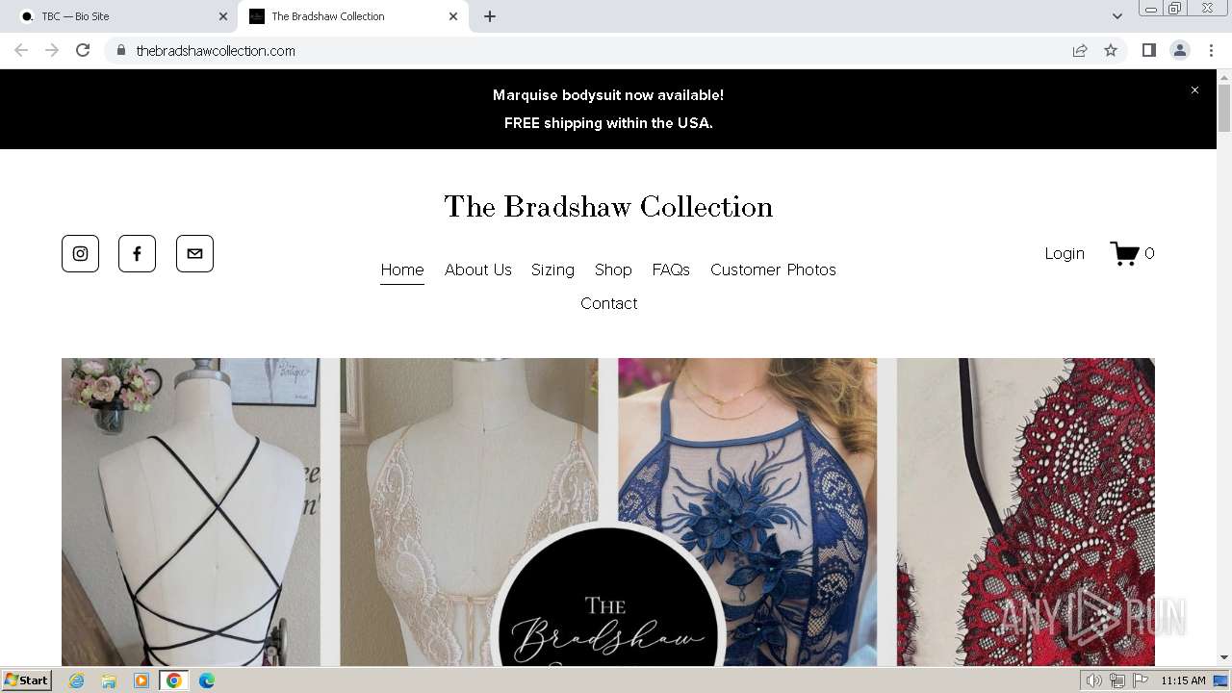The width and height of the screenshot is (1232, 693).
Task: Click the email envelope icon
Action: click(194, 254)
